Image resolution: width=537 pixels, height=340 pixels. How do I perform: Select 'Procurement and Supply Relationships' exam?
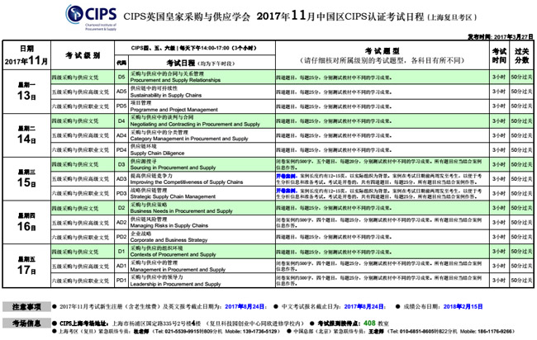pos(175,80)
